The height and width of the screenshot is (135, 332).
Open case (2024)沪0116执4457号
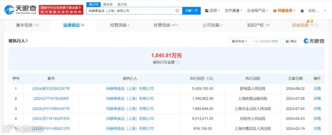pos(51,109)
